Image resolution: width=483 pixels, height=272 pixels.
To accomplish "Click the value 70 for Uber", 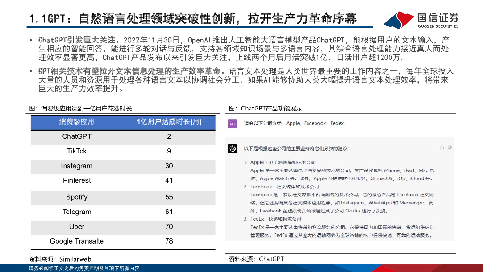I will pyautogui.click(x=169, y=227).
